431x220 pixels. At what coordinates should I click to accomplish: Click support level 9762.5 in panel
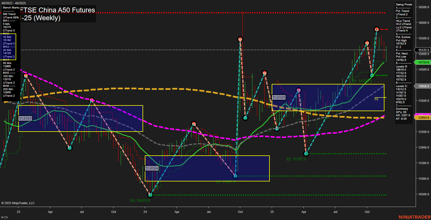[x=401, y=102]
